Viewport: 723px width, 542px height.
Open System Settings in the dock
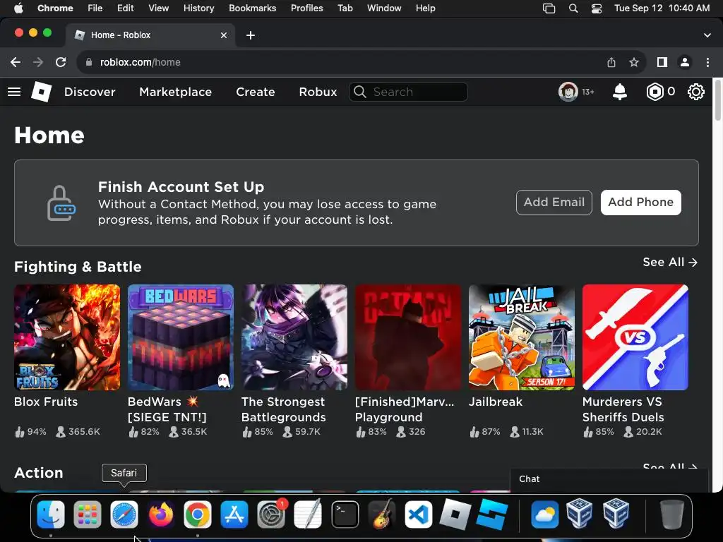pos(271,514)
